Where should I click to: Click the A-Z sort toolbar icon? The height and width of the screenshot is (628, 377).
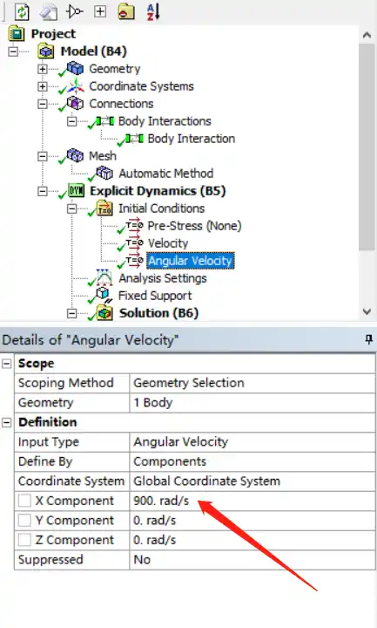(153, 11)
